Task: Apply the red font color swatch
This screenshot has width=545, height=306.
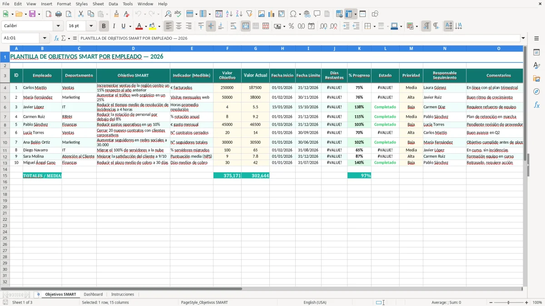Action: (139, 26)
